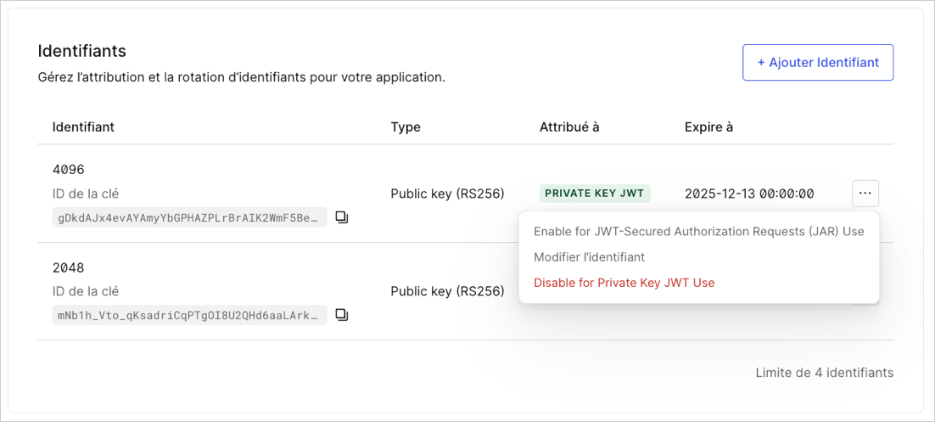Click the mNb1h_Vto key ID field
This screenshot has width=935, height=422.
189,314
